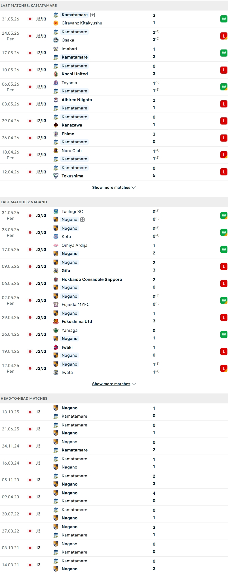Click the W badge for Giravanz Kitakyushu match
Viewport: 228px width, 572px height.
[x=224, y=19]
